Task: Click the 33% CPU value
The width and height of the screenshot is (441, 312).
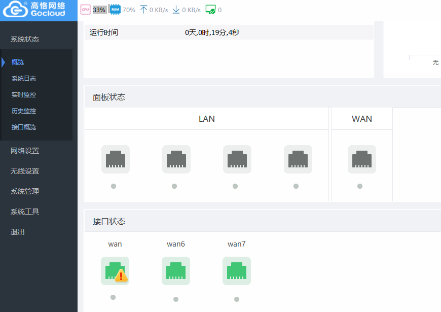Action: click(99, 10)
